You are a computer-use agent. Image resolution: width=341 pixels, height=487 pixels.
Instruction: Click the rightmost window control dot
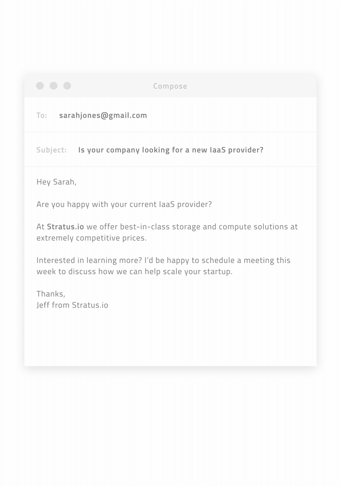[67, 86]
